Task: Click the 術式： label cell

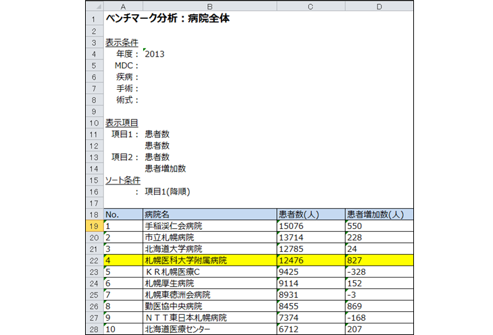Action: [123, 100]
